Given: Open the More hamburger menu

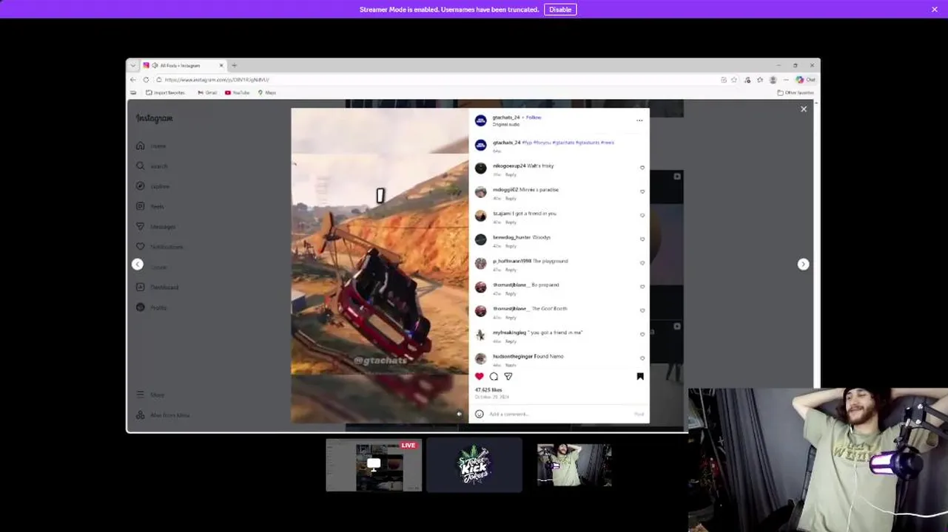Looking at the screenshot, I should pyautogui.click(x=150, y=395).
